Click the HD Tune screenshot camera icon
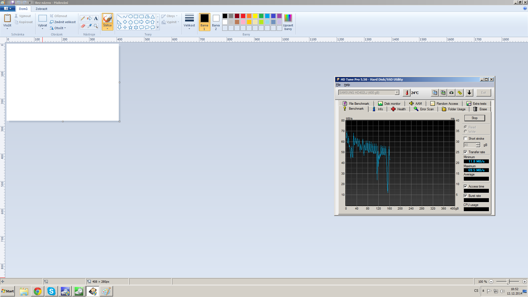This screenshot has width=528, height=297. point(451,93)
